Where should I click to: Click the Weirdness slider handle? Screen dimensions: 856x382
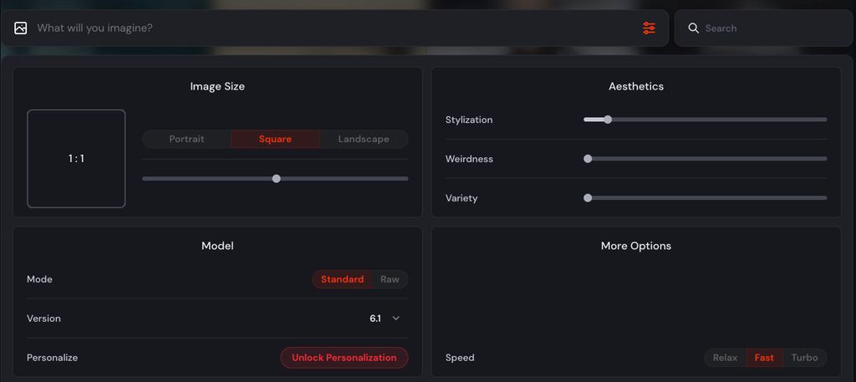click(x=588, y=159)
